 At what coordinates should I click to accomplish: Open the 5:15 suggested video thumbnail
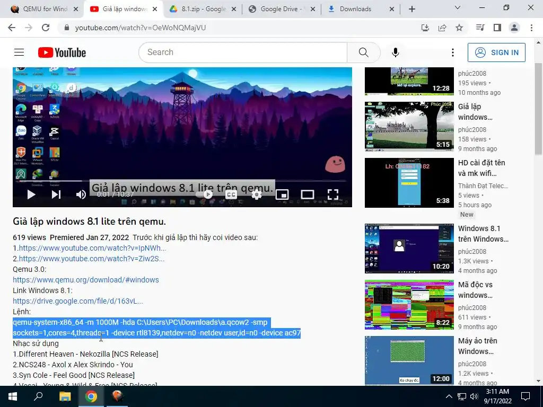point(409,126)
